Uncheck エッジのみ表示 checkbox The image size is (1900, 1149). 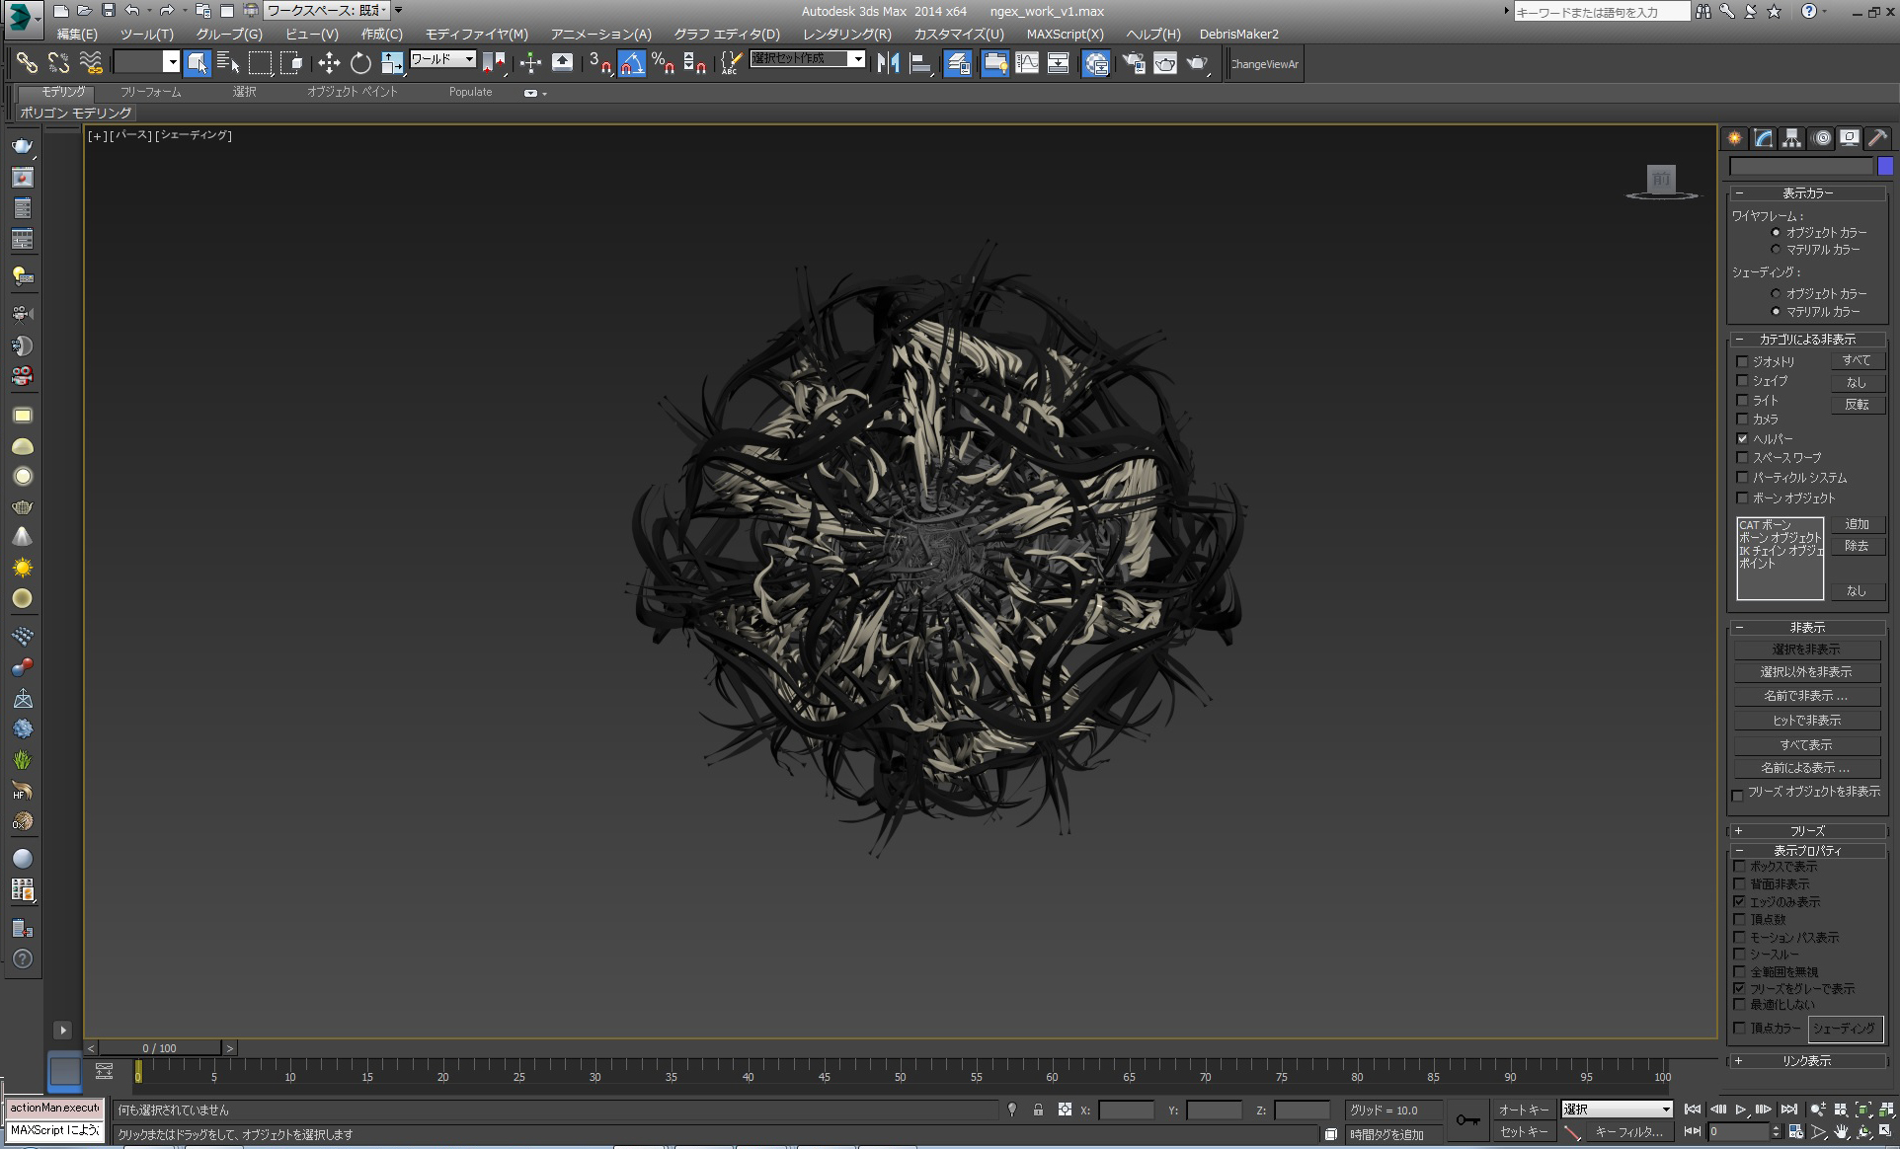[x=1739, y=902]
